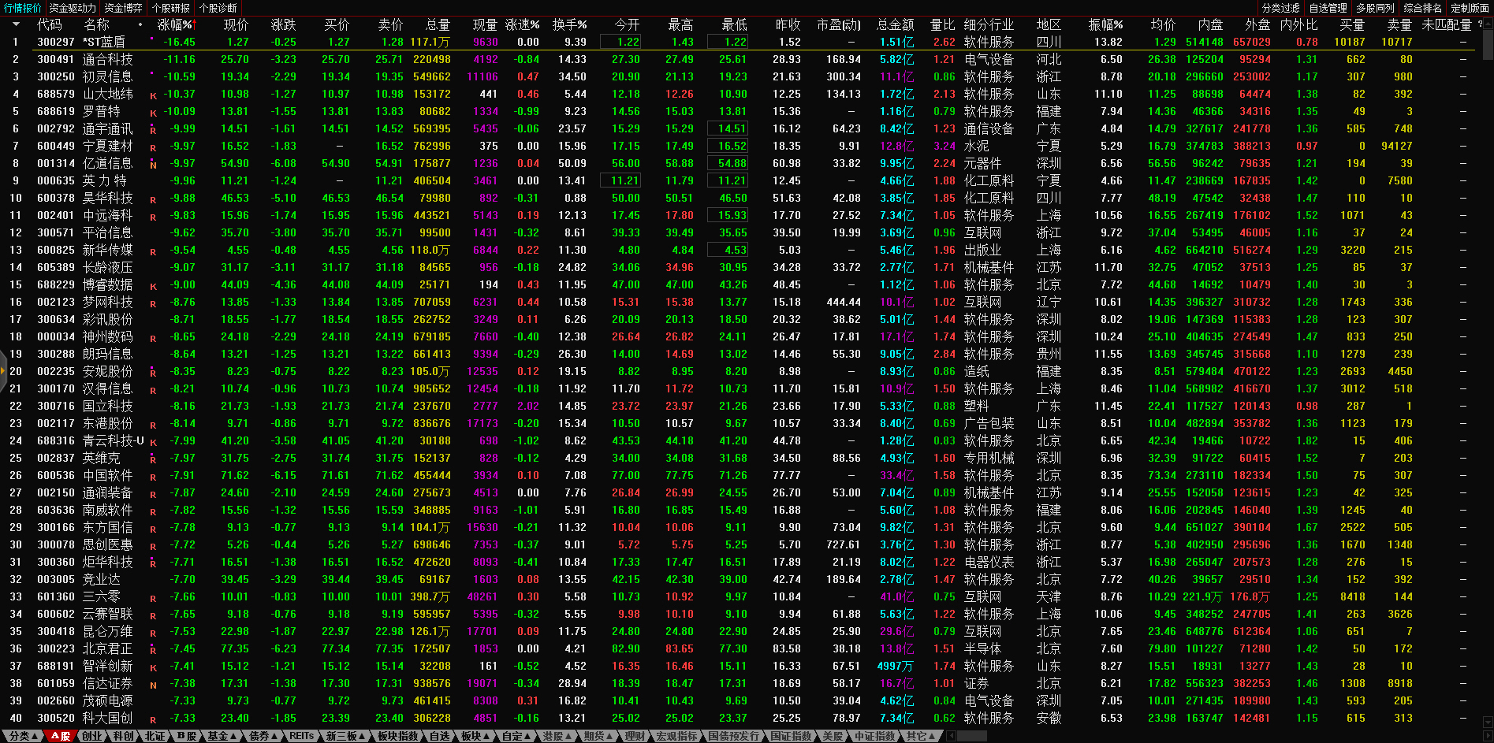Sort by 涨幅% column header
This screenshot has width=1494, height=743.
175,24
